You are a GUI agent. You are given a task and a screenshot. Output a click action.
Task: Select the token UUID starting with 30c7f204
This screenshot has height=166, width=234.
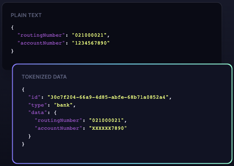click(x=108, y=97)
